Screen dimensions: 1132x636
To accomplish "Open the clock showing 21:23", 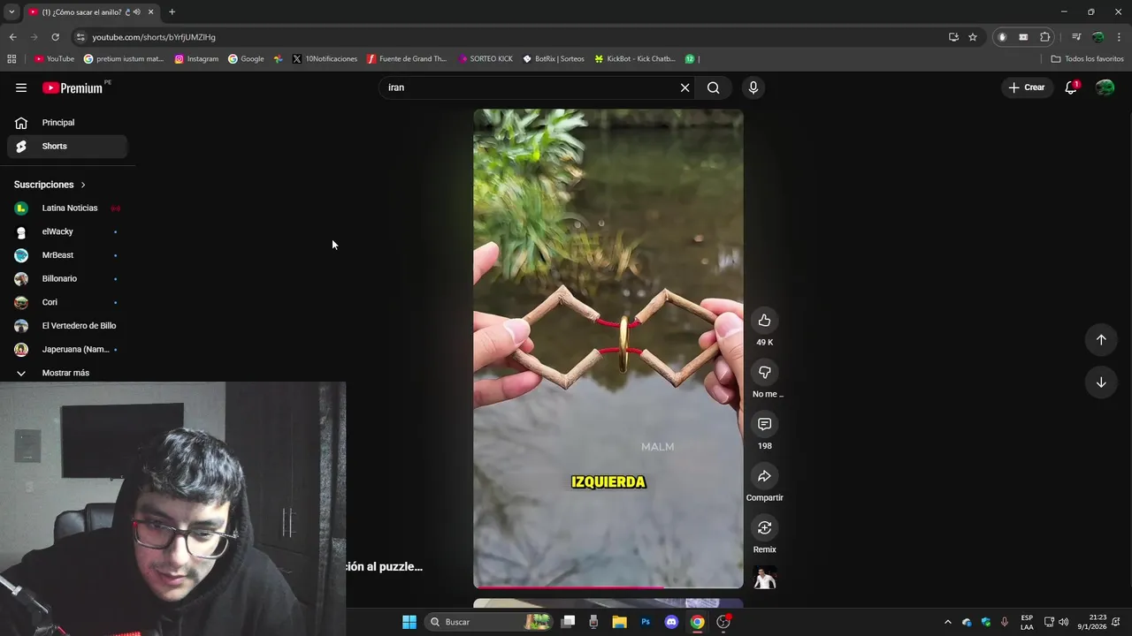I will pos(1092,622).
